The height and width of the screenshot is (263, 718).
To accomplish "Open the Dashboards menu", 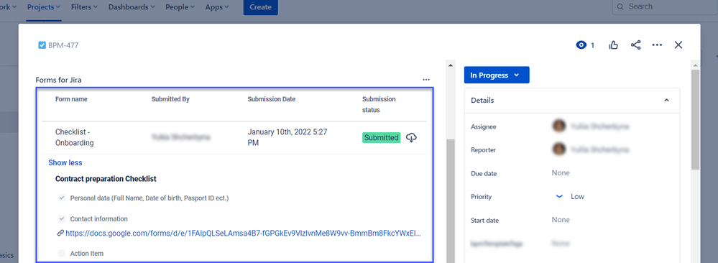I will (x=132, y=7).
